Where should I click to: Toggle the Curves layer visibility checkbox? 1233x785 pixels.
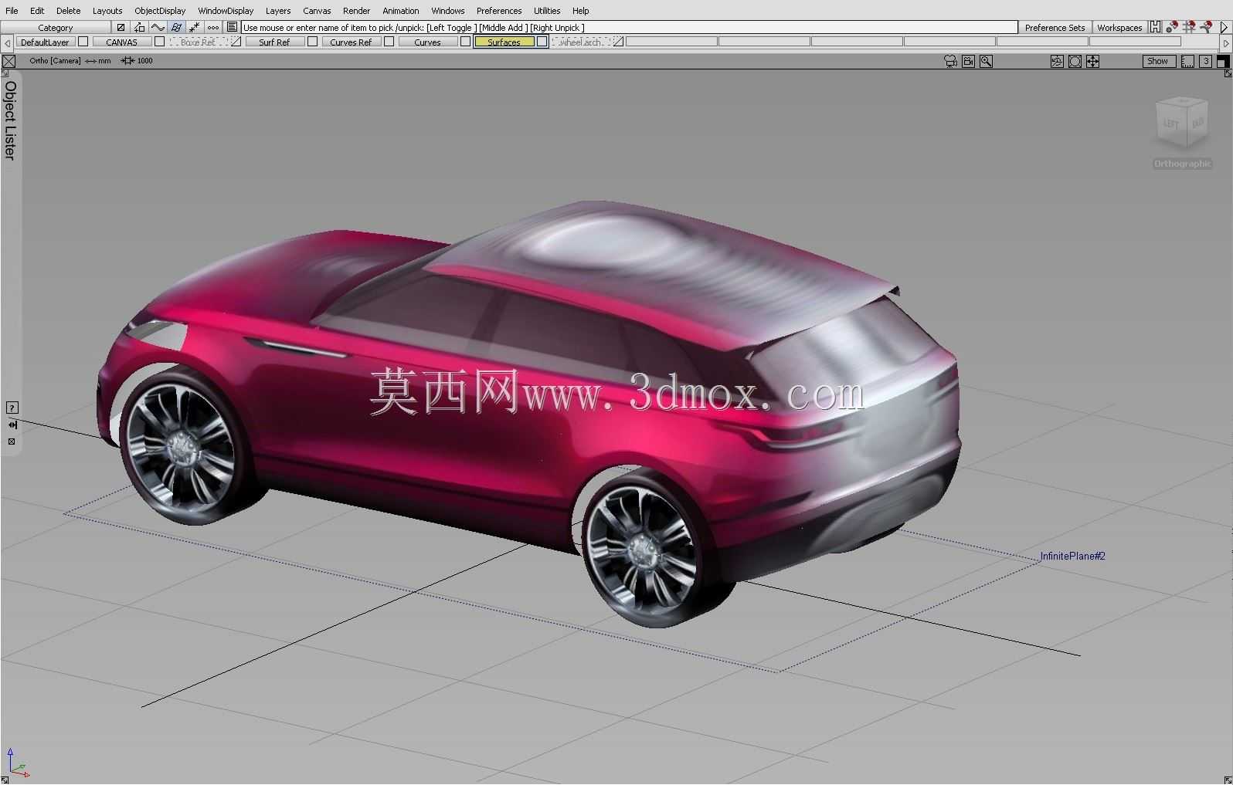point(465,42)
